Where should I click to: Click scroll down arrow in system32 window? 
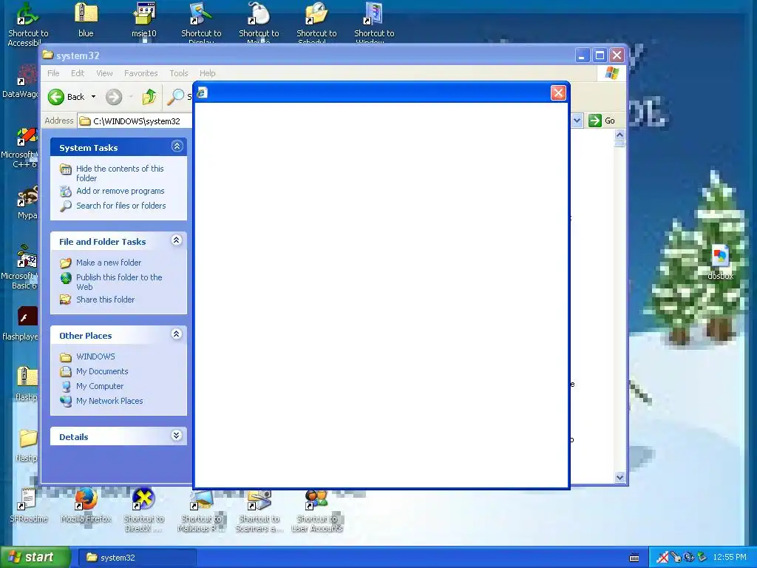pos(620,477)
